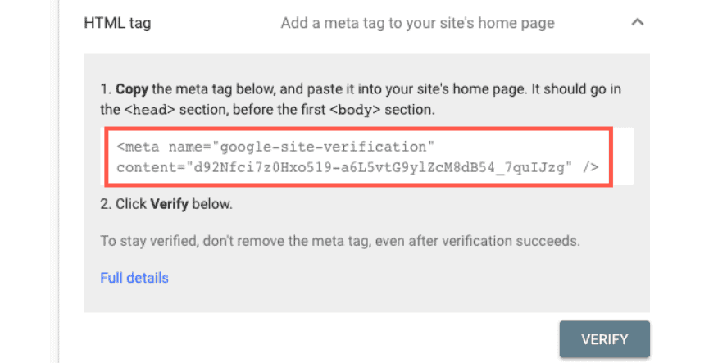Screen dimensions: 727x363
Task: Click the white area beside VERIFY button
Action: pyautogui.click(x=320, y=338)
